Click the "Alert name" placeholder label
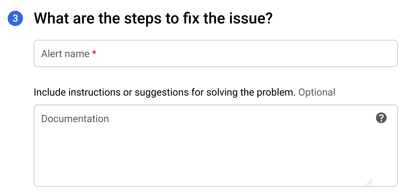Viewport: 404px width, 195px height. (x=65, y=54)
